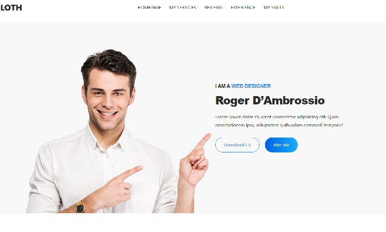Open the Homepage nav link
Viewport: 386px width, 232px height.
click(149, 7)
